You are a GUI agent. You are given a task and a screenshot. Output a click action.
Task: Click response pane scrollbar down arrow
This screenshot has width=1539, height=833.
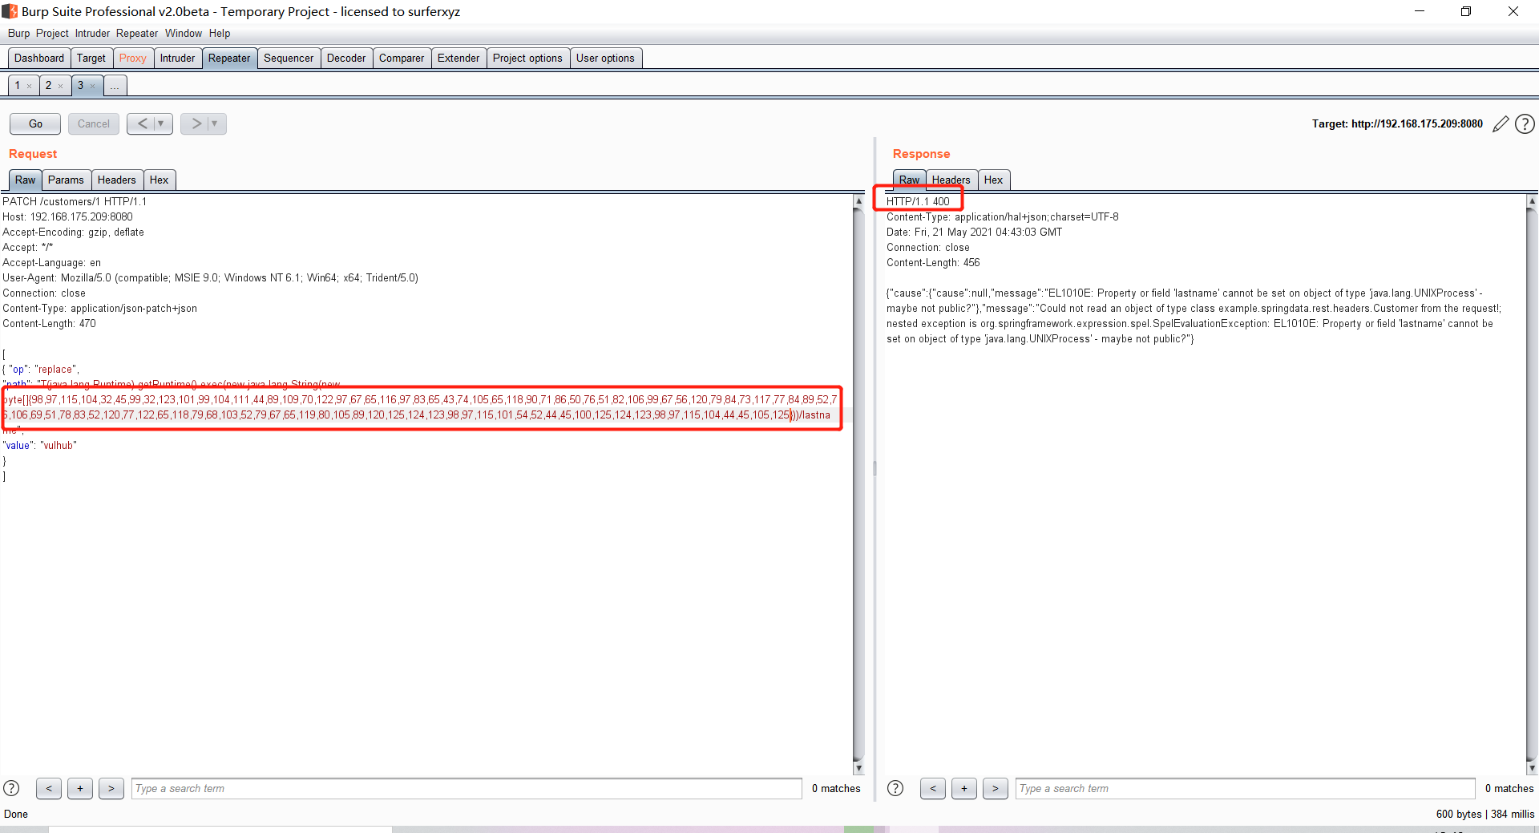click(x=1532, y=768)
